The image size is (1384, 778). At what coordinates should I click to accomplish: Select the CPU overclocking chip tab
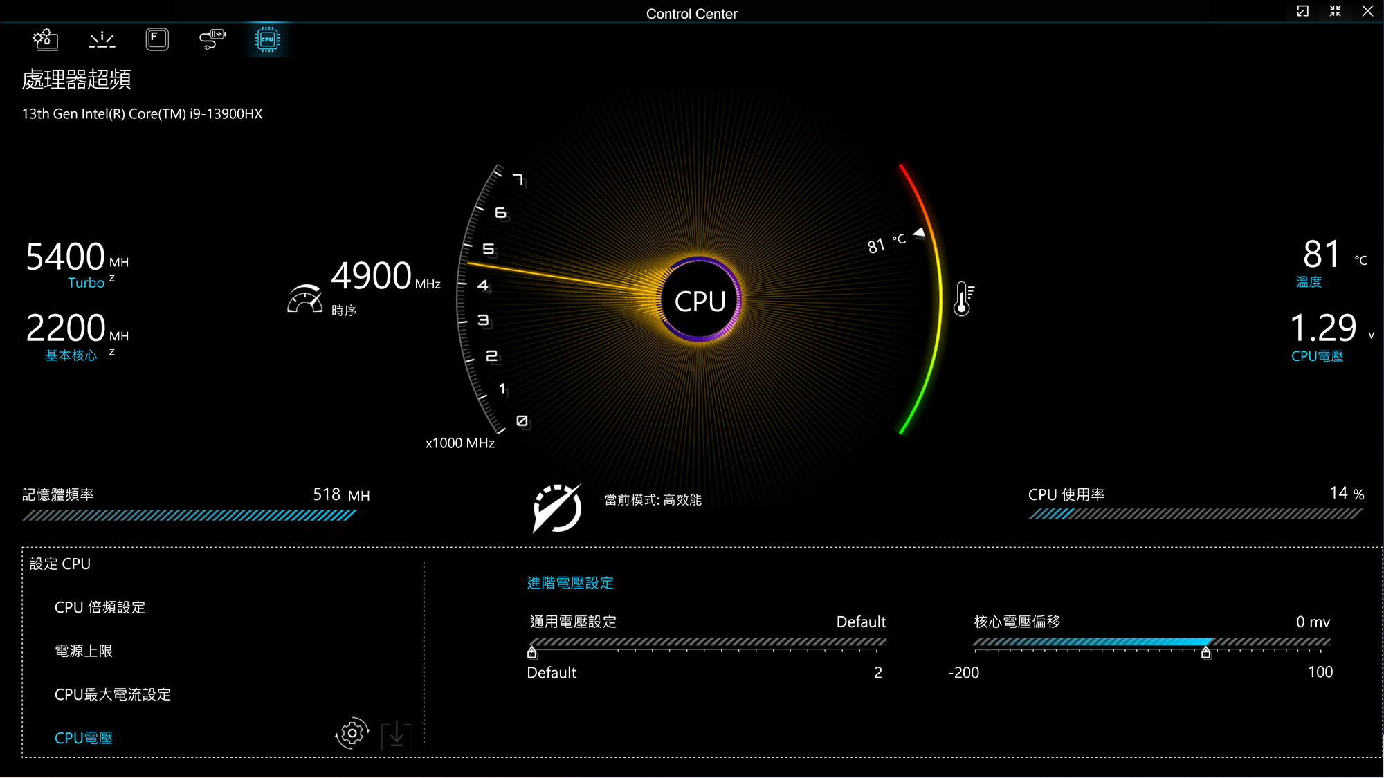[267, 39]
